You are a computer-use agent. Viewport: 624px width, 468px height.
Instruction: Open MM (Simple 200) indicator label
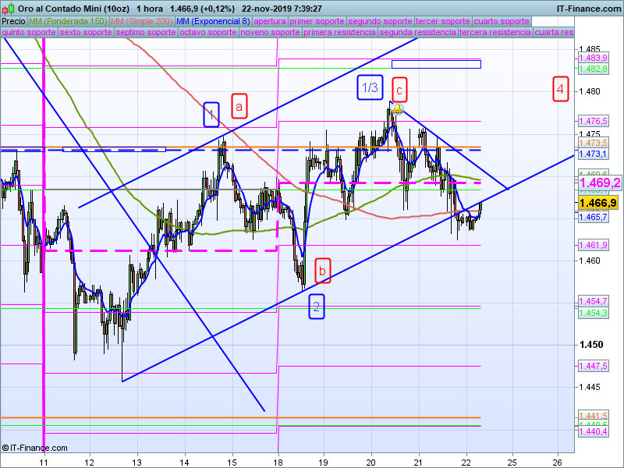[x=142, y=22]
